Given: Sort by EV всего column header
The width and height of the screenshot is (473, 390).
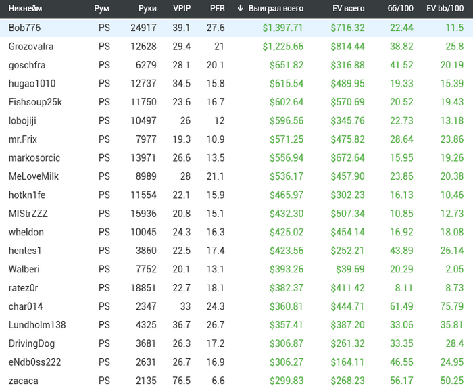Looking at the screenshot, I should [349, 9].
